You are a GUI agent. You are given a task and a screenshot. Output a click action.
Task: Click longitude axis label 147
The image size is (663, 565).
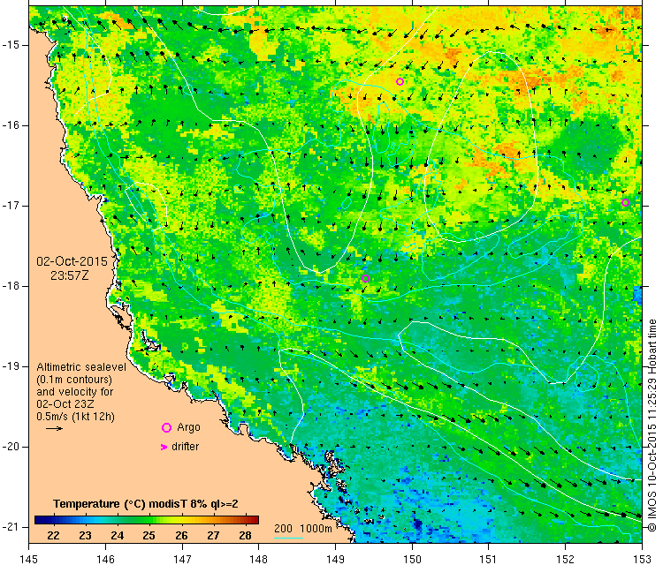point(182,559)
